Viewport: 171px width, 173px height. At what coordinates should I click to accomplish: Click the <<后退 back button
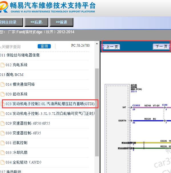[36, 22]
